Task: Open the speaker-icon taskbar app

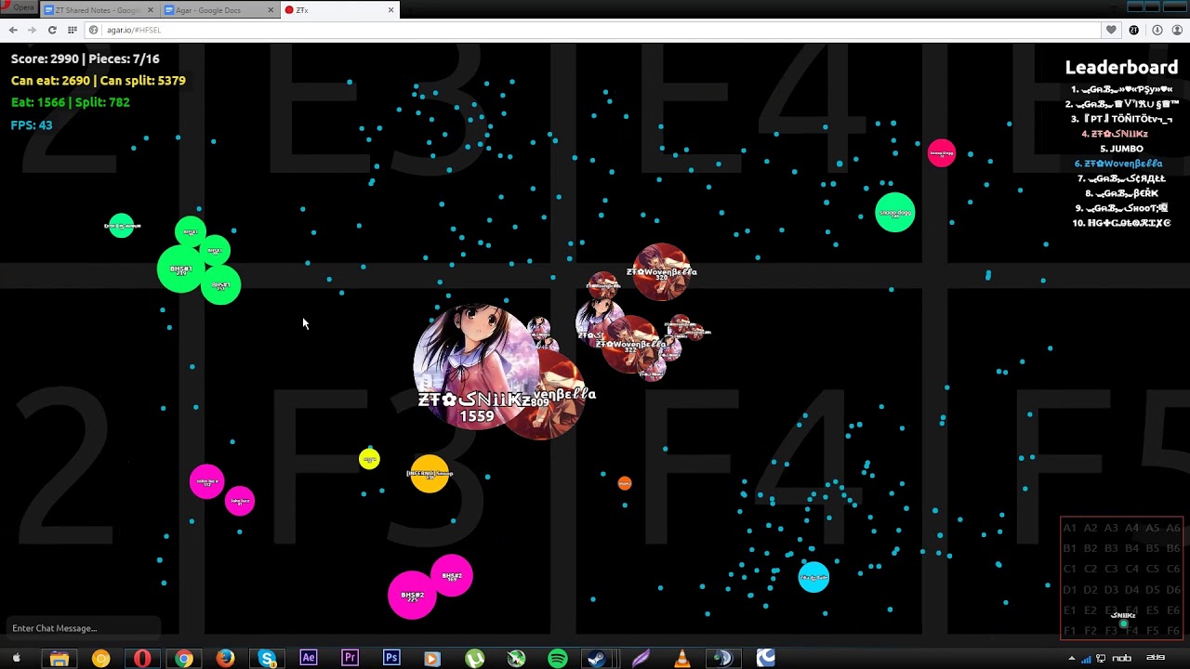Action: 723,659
